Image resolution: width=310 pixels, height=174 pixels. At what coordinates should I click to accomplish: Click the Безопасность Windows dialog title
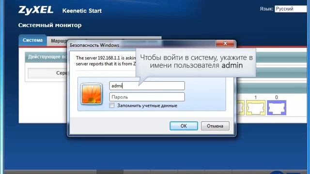pos(94,45)
